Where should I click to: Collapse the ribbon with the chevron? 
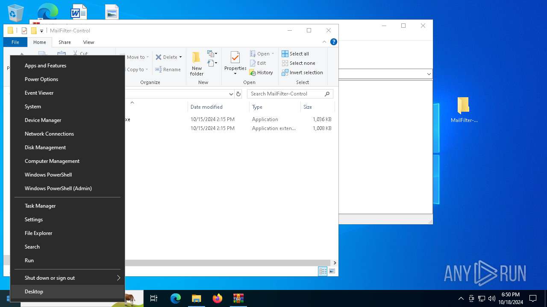(x=324, y=42)
